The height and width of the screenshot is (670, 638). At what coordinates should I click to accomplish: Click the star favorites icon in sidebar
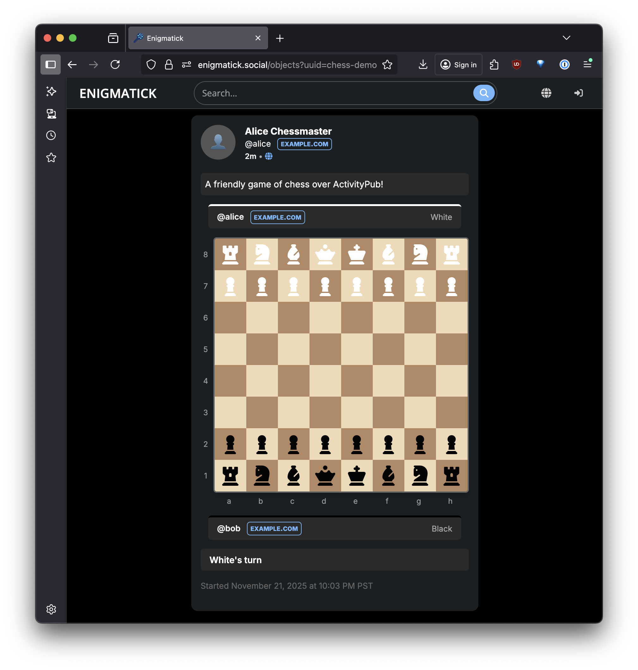[x=51, y=157]
